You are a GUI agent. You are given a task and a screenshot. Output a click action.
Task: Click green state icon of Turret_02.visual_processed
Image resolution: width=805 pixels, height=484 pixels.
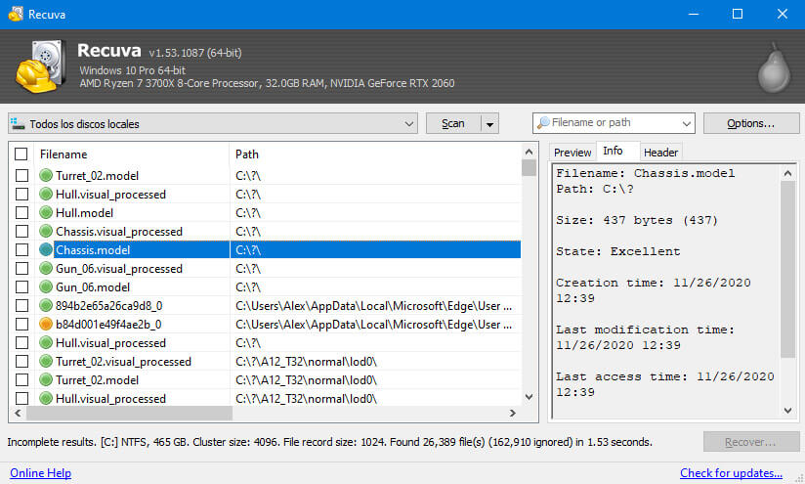(46, 361)
